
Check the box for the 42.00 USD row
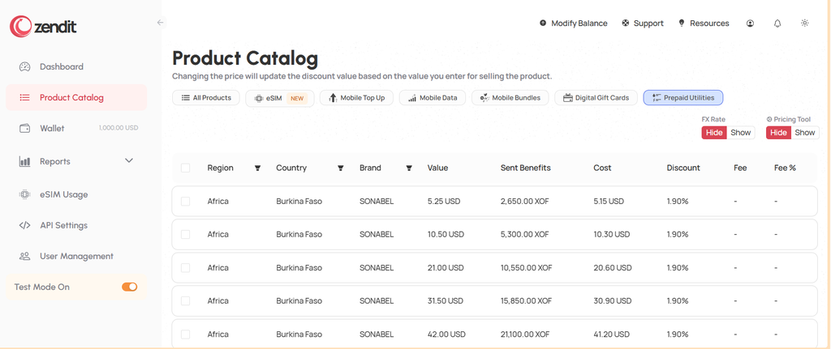[185, 334]
